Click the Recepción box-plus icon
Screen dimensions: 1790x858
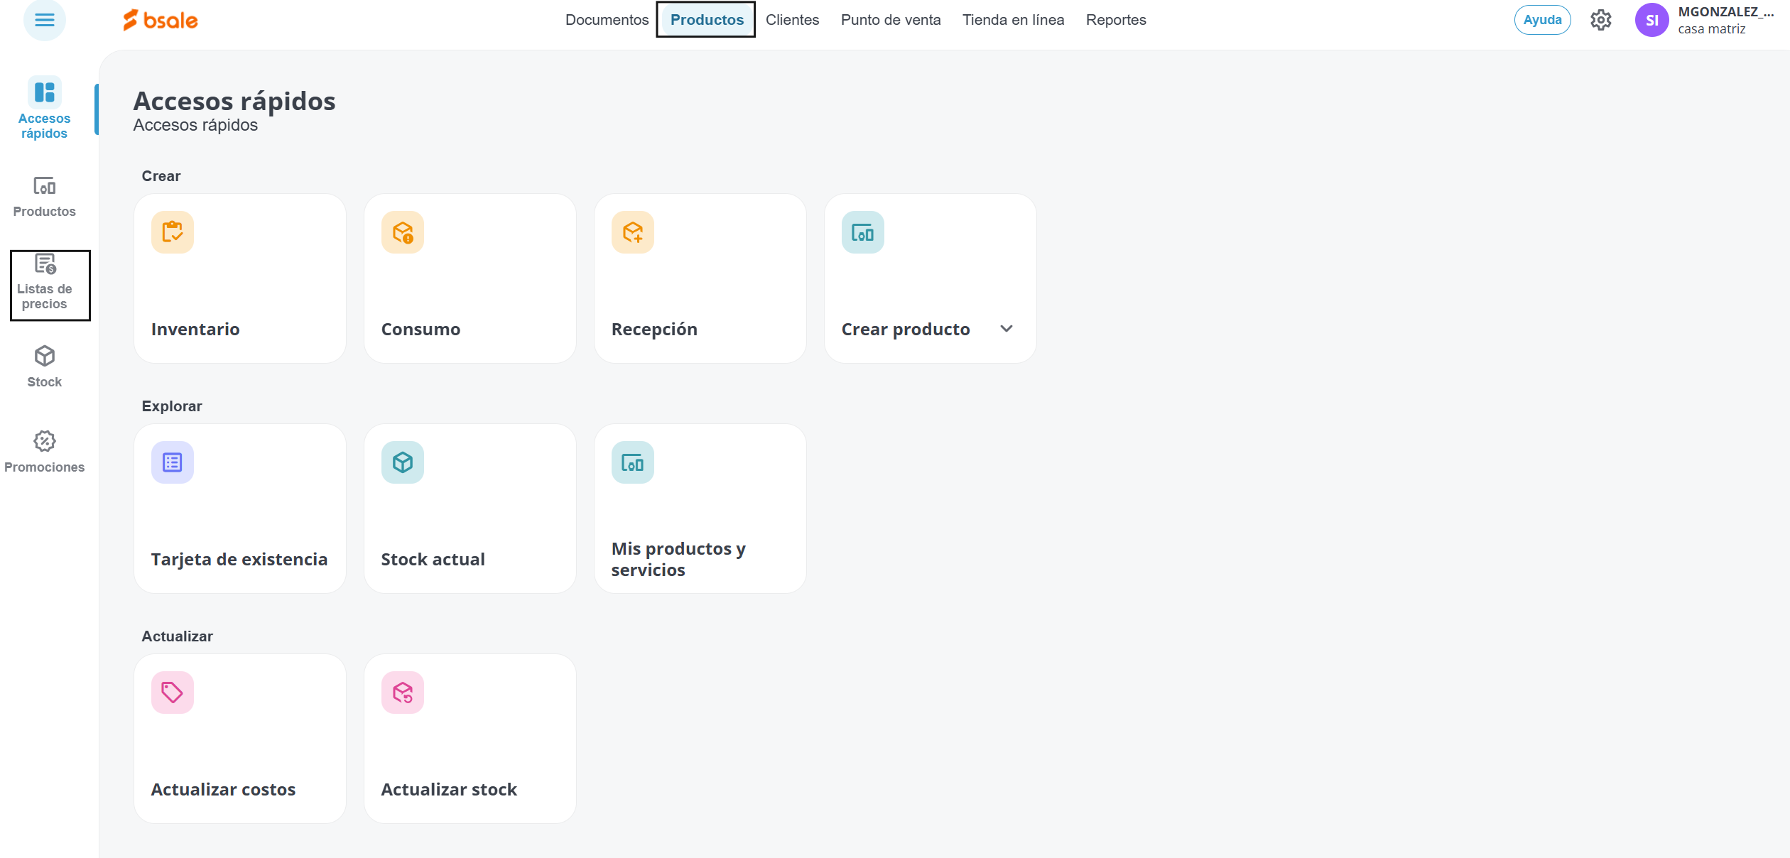click(x=632, y=232)
